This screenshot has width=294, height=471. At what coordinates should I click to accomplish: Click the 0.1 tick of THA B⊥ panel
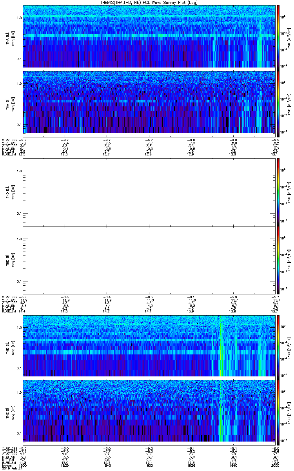19,59
